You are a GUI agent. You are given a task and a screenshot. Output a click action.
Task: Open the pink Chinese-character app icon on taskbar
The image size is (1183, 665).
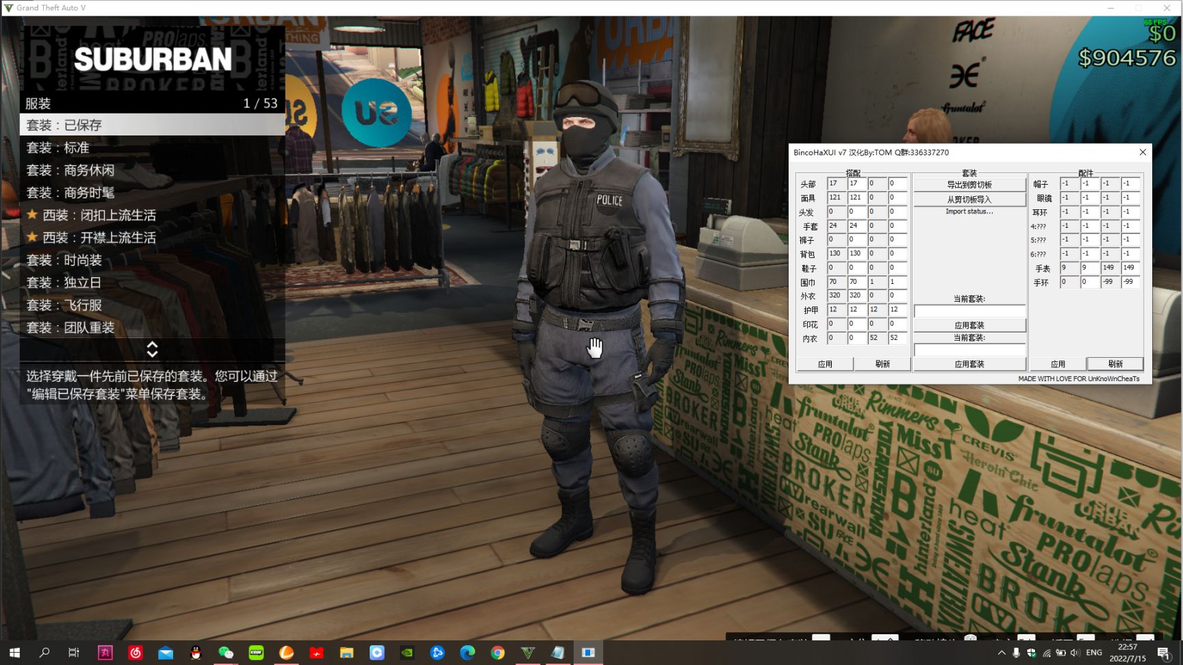click(105, 653)
